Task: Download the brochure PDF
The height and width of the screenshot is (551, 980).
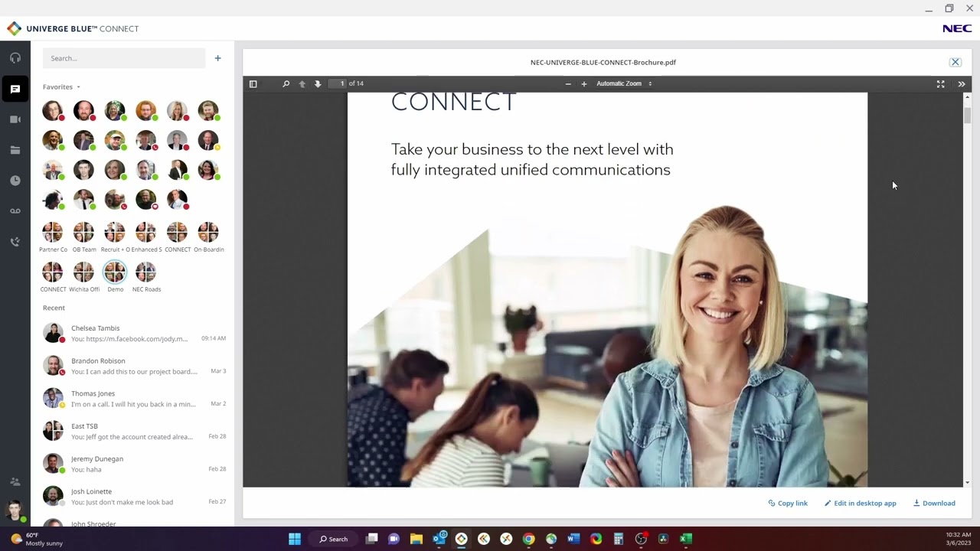Action: 934,504
